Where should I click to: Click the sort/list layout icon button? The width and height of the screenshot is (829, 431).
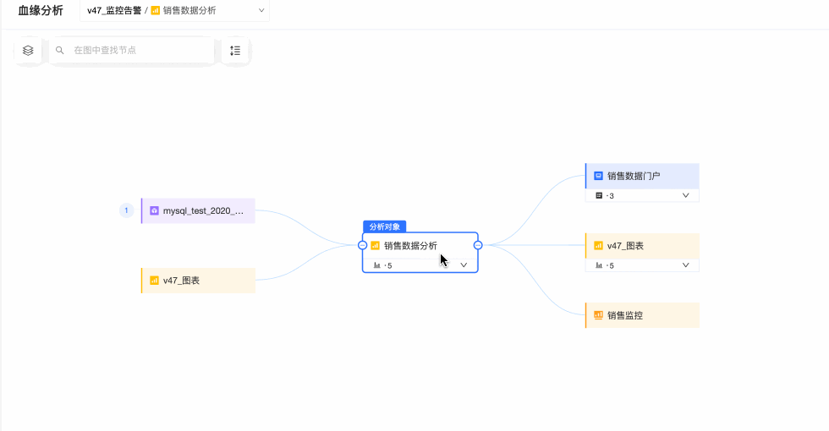click(x=235, y=51)
